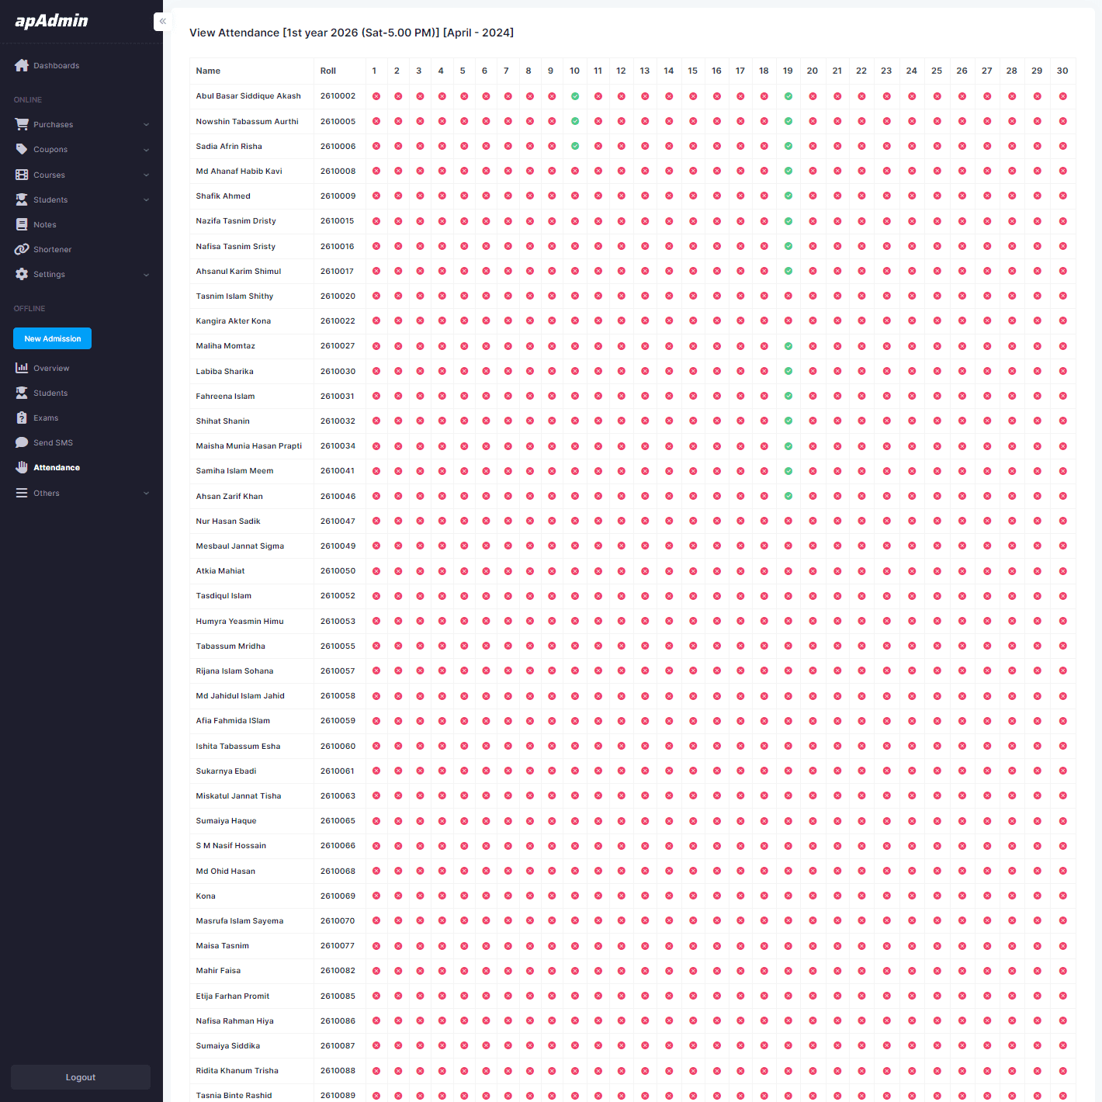This screenshot has height=1102, width=1102.
Task: Collapse sidebar with double-chevron icon
Action: pos(162,22)
